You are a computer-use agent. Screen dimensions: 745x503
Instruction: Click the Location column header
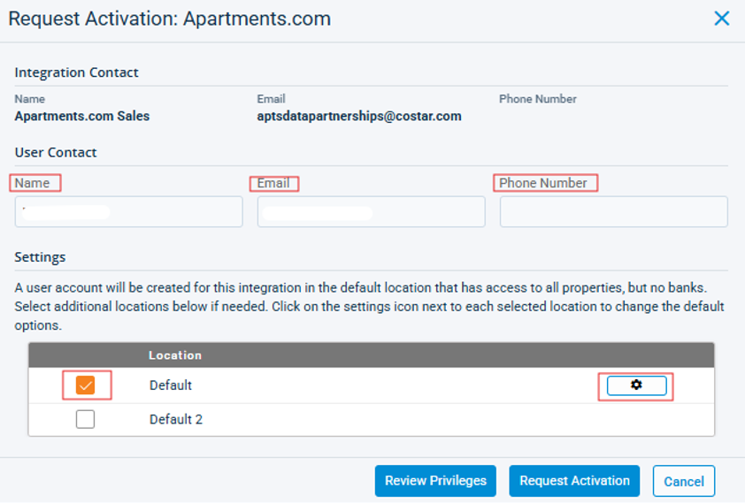click(175, 355)
